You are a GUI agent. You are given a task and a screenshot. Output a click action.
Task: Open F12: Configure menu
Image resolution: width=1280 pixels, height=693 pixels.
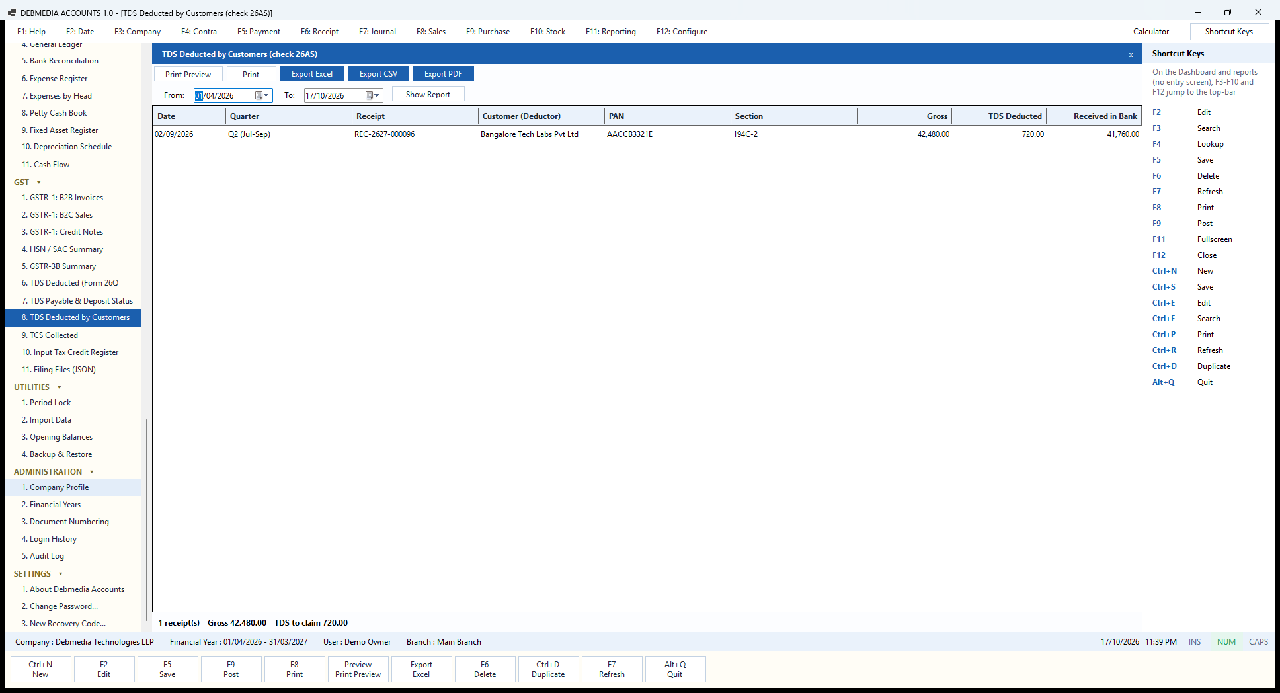click(682, 32)
